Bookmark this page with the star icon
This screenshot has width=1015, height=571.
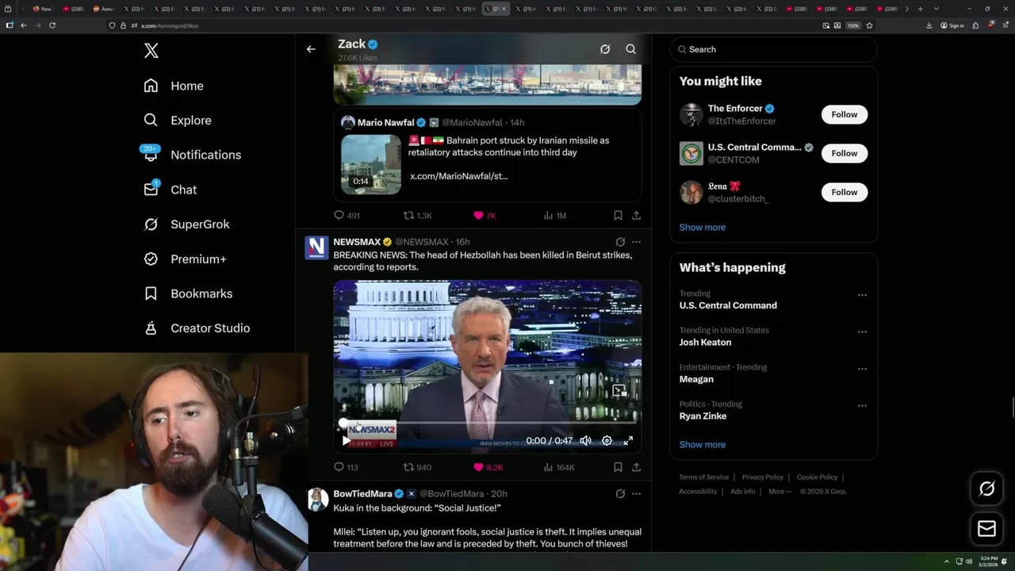[x=869, y=25]
